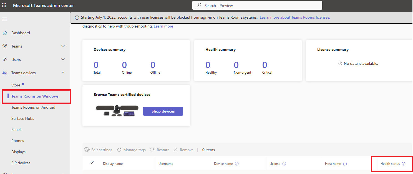Image resolution: width=413 pixels, height=174 pixels.
Task: Click Remove text in toolbar
Action: click(x=187, y=150)
